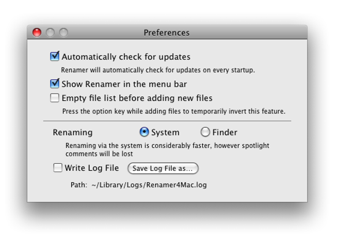Click the 'Write Log File' label text
351x240 pixels.
pyautogui.click(x=92, y=168)
